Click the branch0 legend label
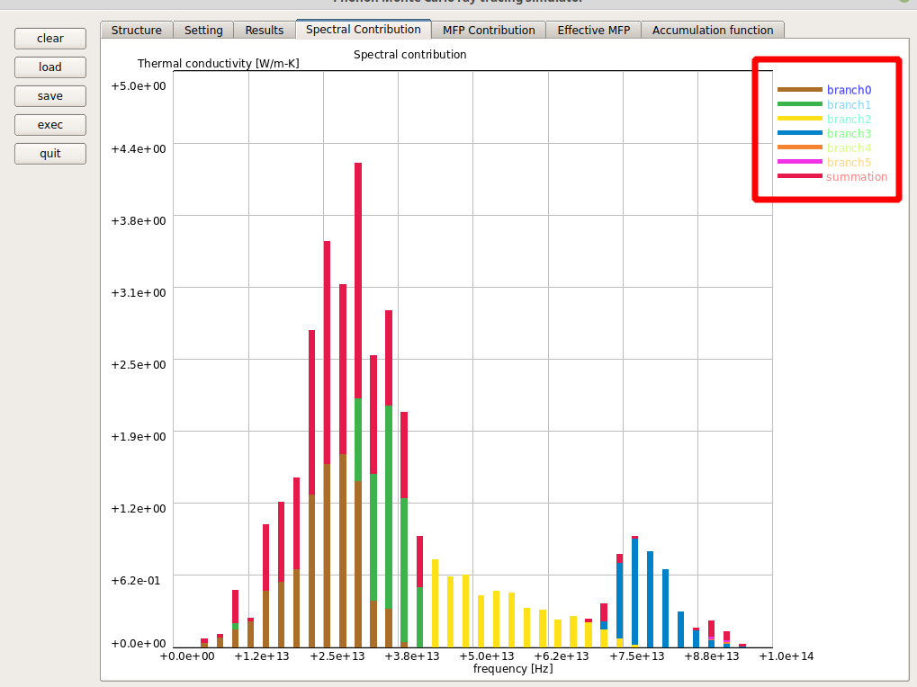Screen dimensions: 917x687 [850, 90]
